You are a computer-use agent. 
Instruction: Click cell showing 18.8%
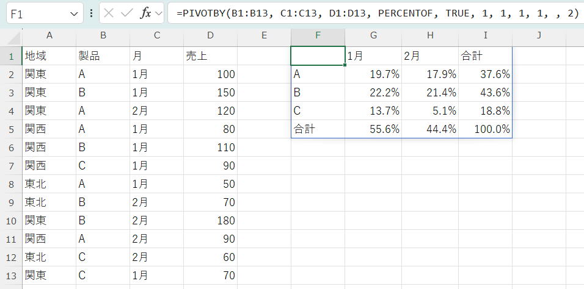tap(485, 111)
